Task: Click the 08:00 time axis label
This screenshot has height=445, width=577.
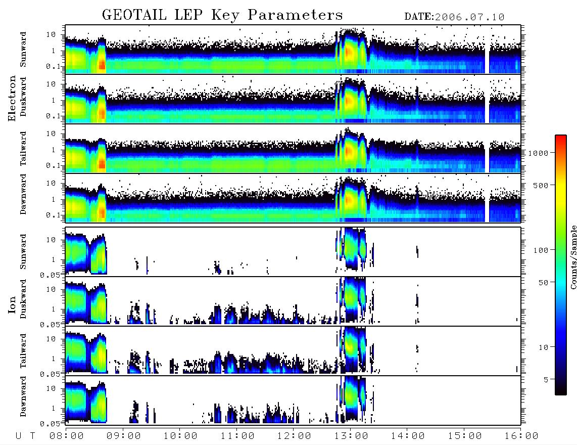Action: [67, 436]
